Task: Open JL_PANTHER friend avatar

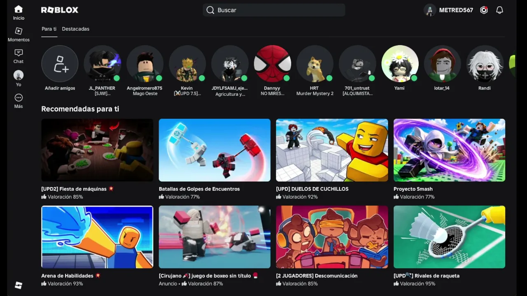Action: 102,64
